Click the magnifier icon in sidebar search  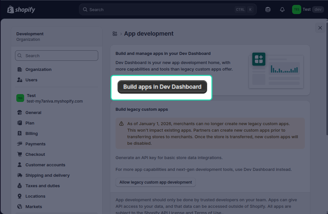[x=20, y=56]
